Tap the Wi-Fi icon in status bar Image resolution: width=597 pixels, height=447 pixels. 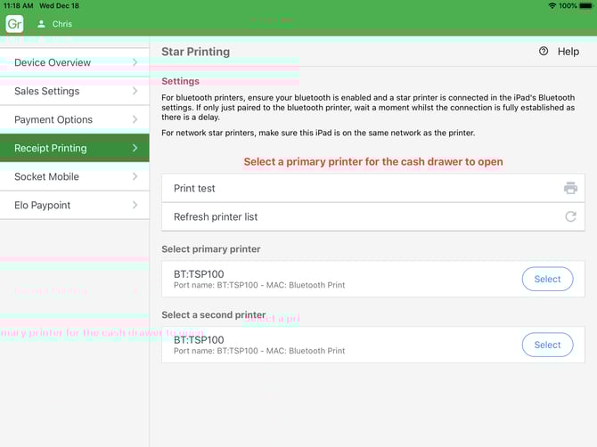[552, 5]
